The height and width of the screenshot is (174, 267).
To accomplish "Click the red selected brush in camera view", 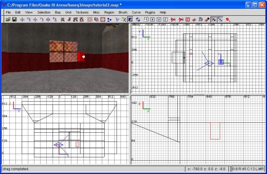I will tap(81, 57).
